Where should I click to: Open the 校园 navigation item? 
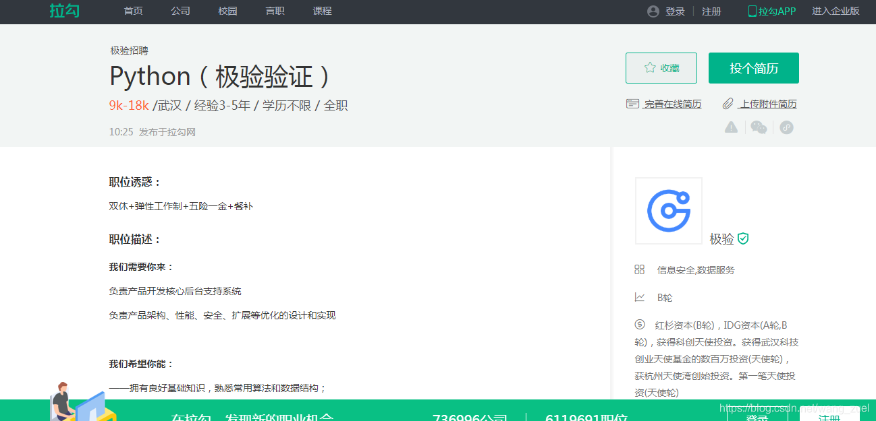click(228, 11)
